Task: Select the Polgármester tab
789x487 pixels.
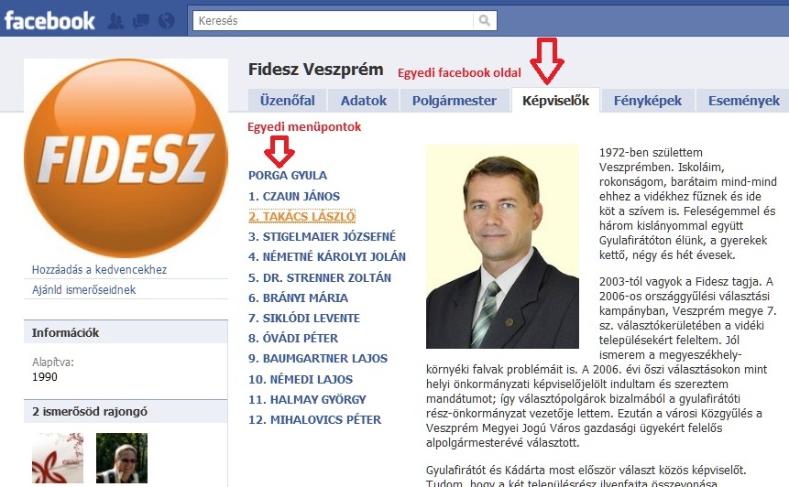Action: tap(455, 101)
